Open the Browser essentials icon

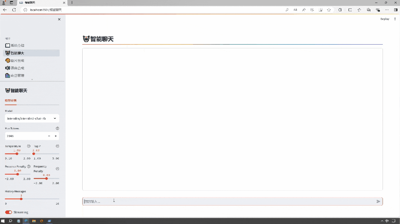378,10
